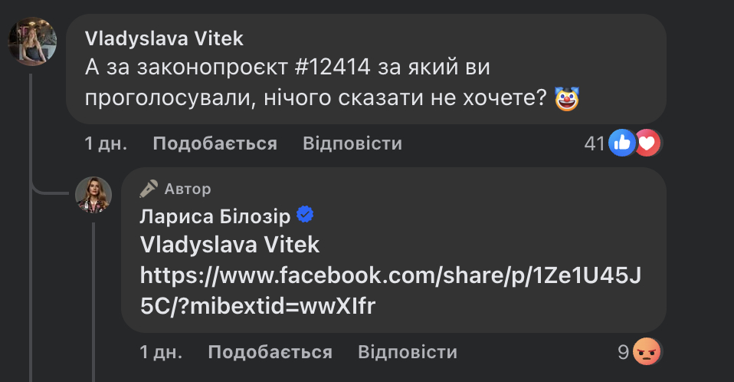Click the Автор author label
734x382 pixels.
[x=188, y=189]
